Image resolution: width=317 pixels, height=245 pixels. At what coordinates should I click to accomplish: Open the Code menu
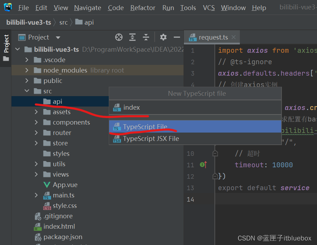click(116, 8)
